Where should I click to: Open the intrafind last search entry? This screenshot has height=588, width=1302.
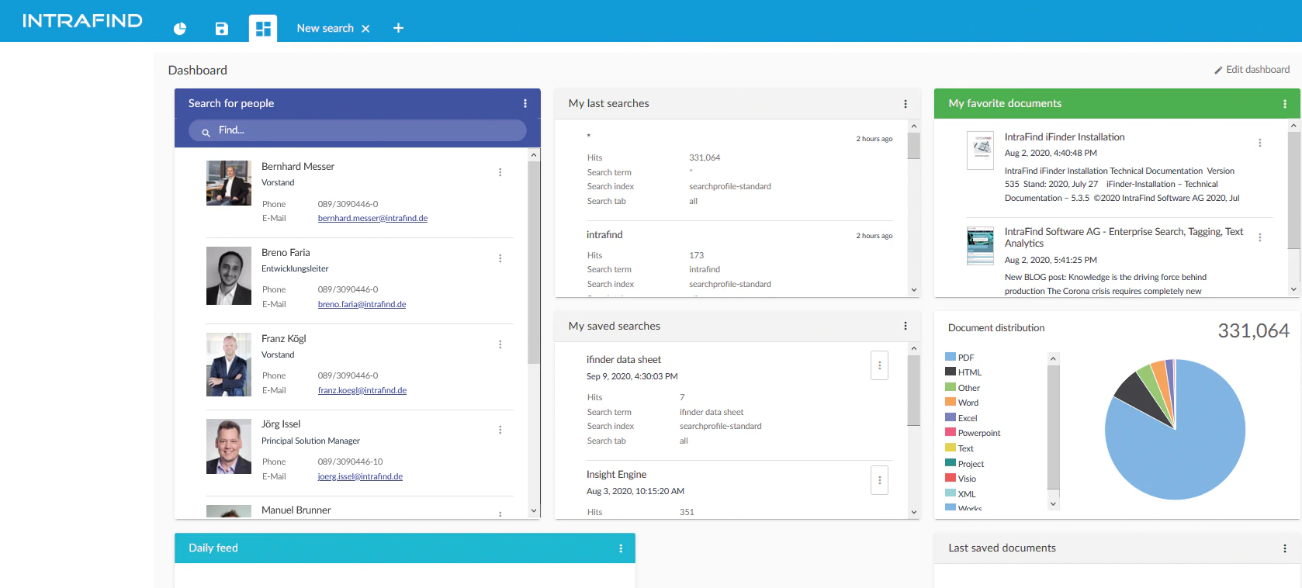point(604,235)
